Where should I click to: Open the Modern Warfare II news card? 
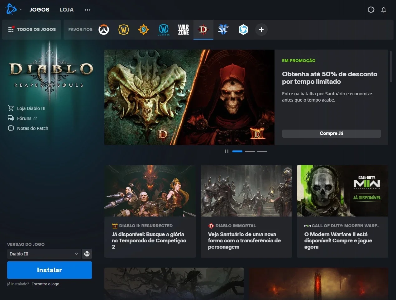tap(342, 211)
